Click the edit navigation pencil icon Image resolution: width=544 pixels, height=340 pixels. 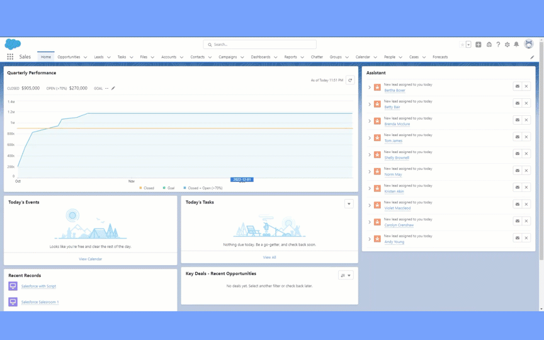coord(532,57)
